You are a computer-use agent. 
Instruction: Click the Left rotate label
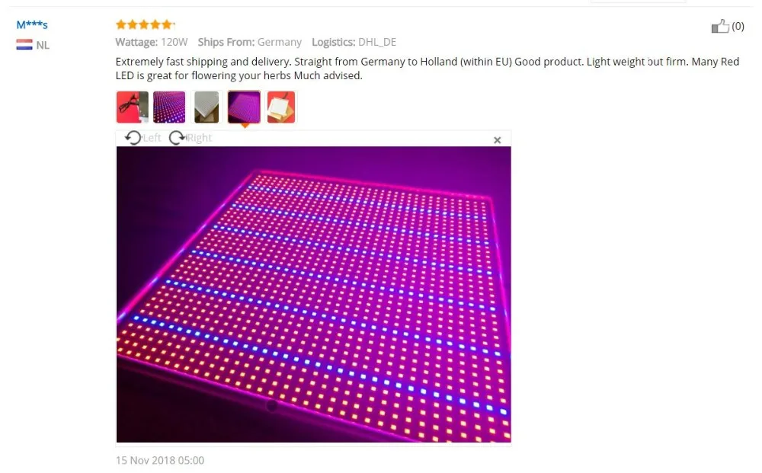(x=152, y=138)
